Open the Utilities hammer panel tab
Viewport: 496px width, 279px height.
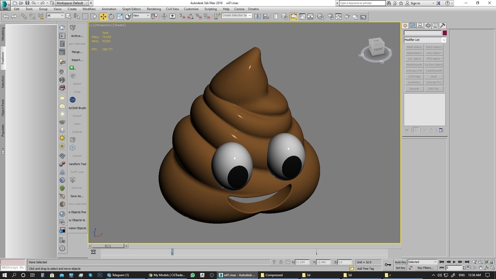443,26
